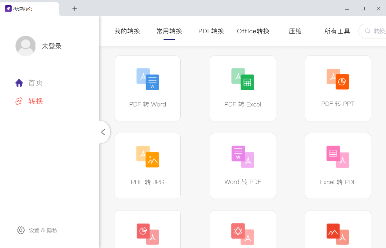Image resolution: width=386 pixels, height=248 pixels.
Task: Click the 'Word 转 PDF' label
Action: pos(243,182)
